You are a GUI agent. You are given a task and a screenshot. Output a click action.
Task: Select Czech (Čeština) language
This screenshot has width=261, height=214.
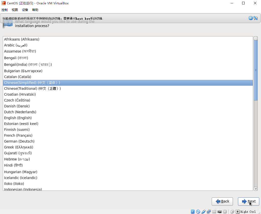[128, 100]
